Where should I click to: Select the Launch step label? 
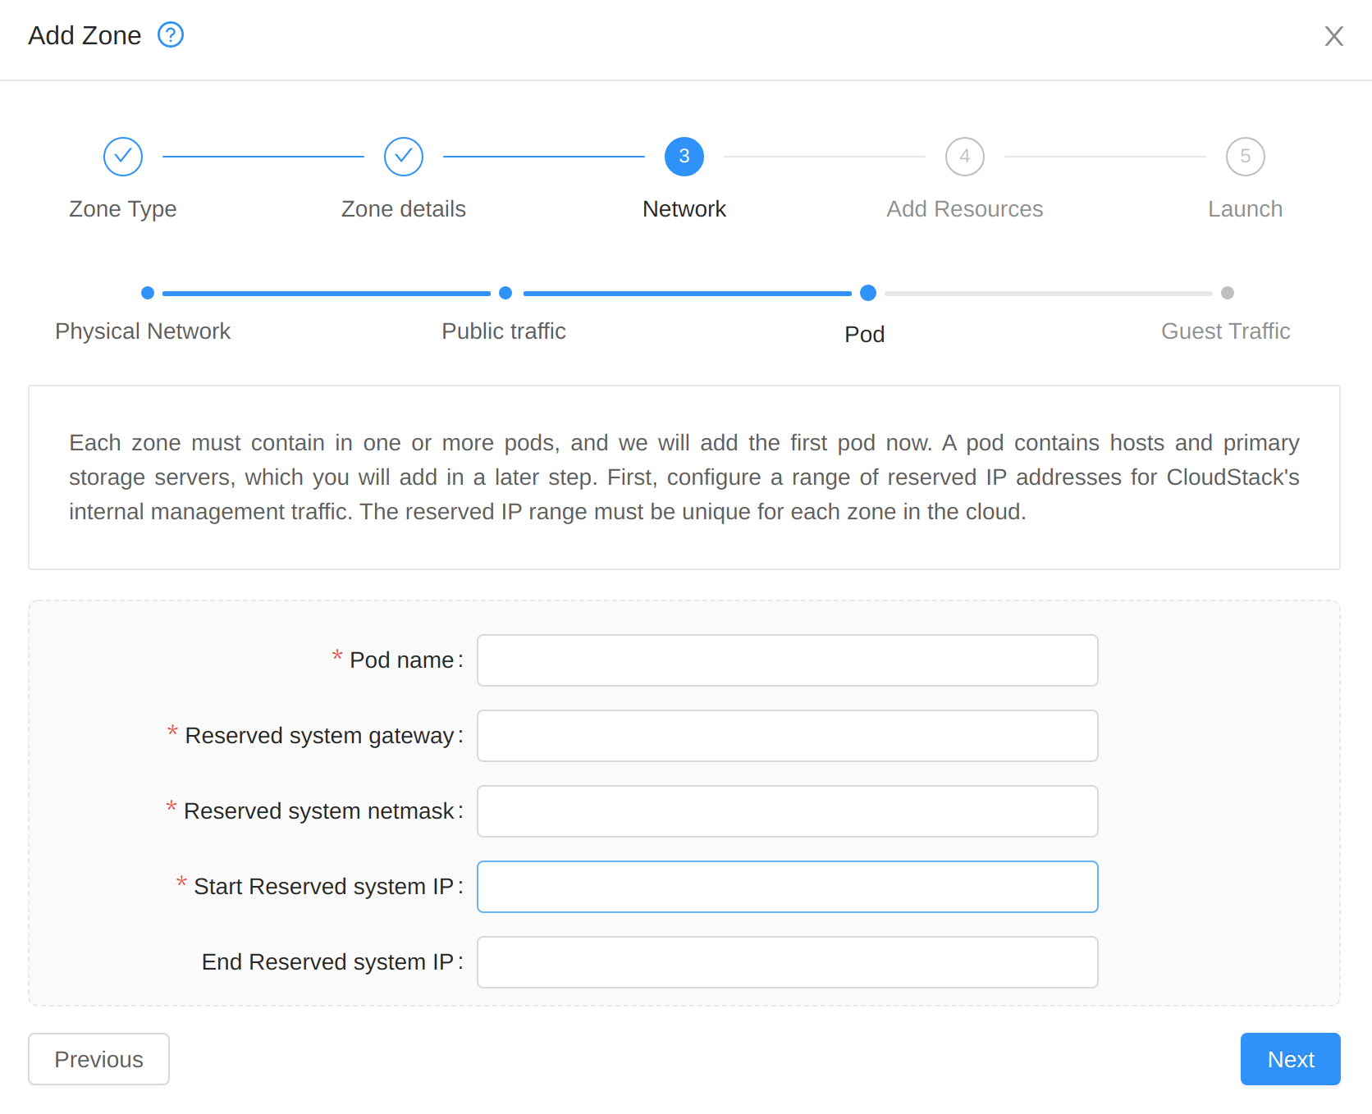[1246, 209]
